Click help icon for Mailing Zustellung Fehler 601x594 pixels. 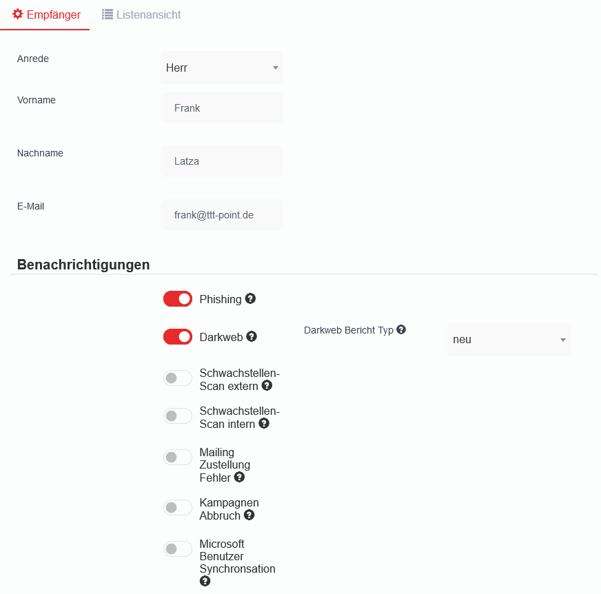(239, 477)
